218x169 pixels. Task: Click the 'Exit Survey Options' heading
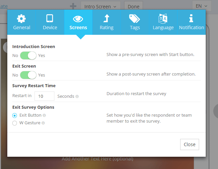point(33,107)
